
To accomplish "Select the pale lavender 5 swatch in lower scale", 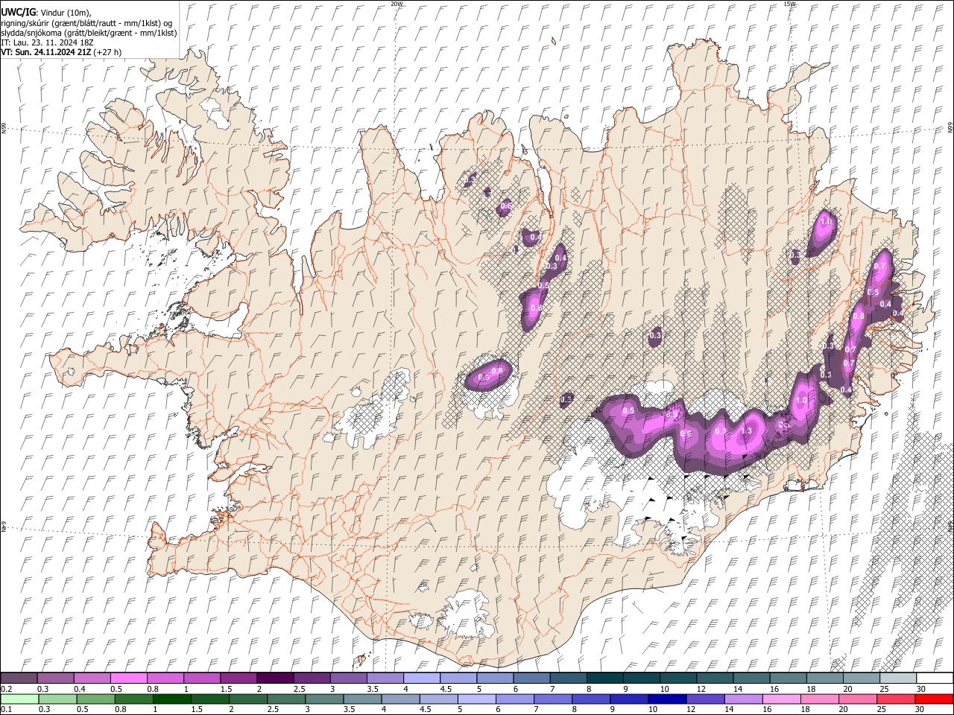I will (x=476, y=699).
